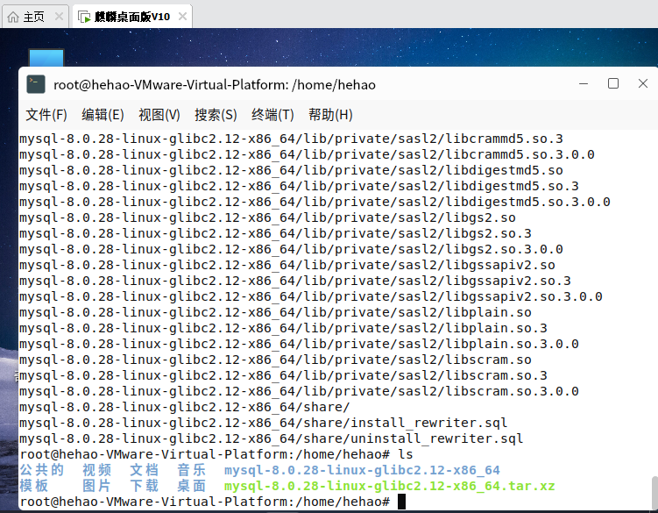This screenshot has height=513, width=658.
Task: Click the terminal vertical scrollbar handle
Action: tap(654, 493)
